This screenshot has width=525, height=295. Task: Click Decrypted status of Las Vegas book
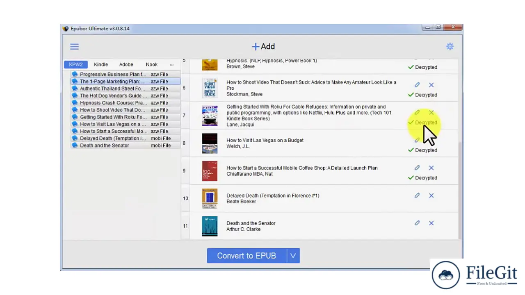[422, 150]
